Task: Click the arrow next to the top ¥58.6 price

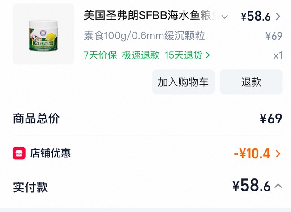Action: point(278,17)
